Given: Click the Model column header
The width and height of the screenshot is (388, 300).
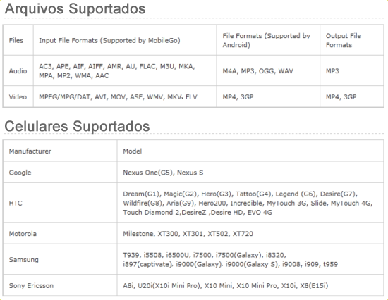Looking at the screenshot, I should 133,151.
